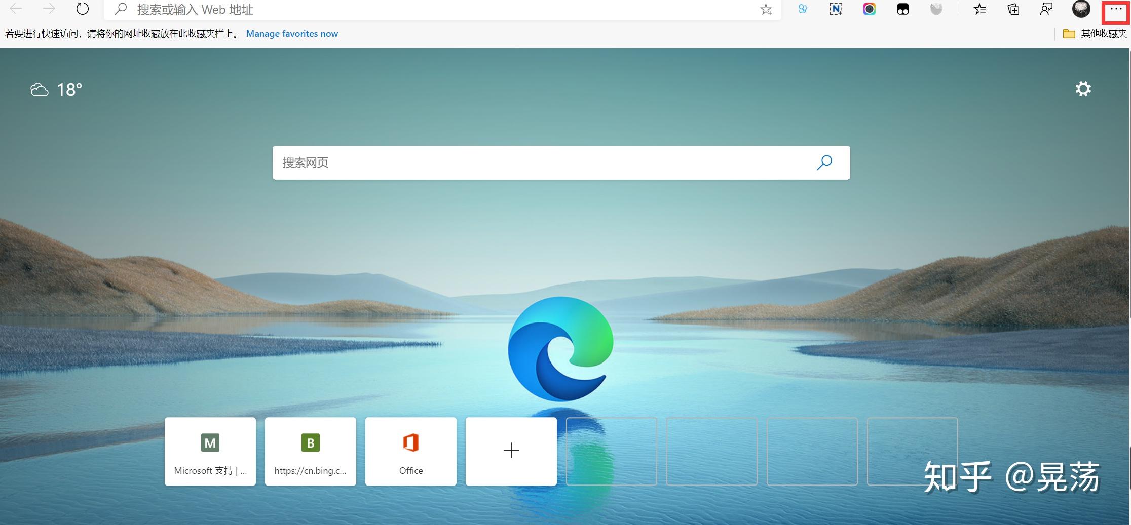
Task: Open the dashed-frame N clipper extension
Action: [836, 9]
